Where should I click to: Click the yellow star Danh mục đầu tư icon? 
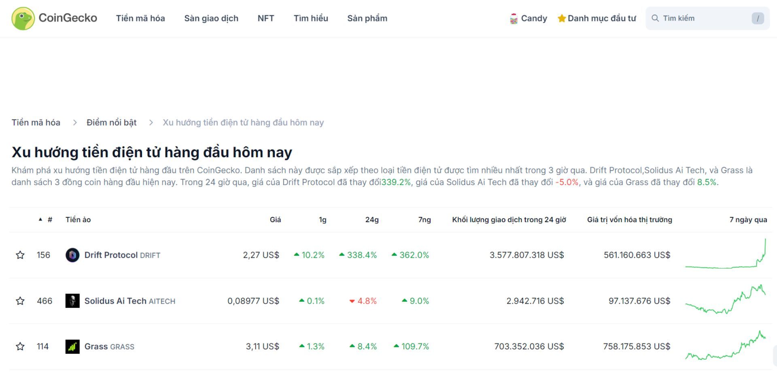[562, 18]
